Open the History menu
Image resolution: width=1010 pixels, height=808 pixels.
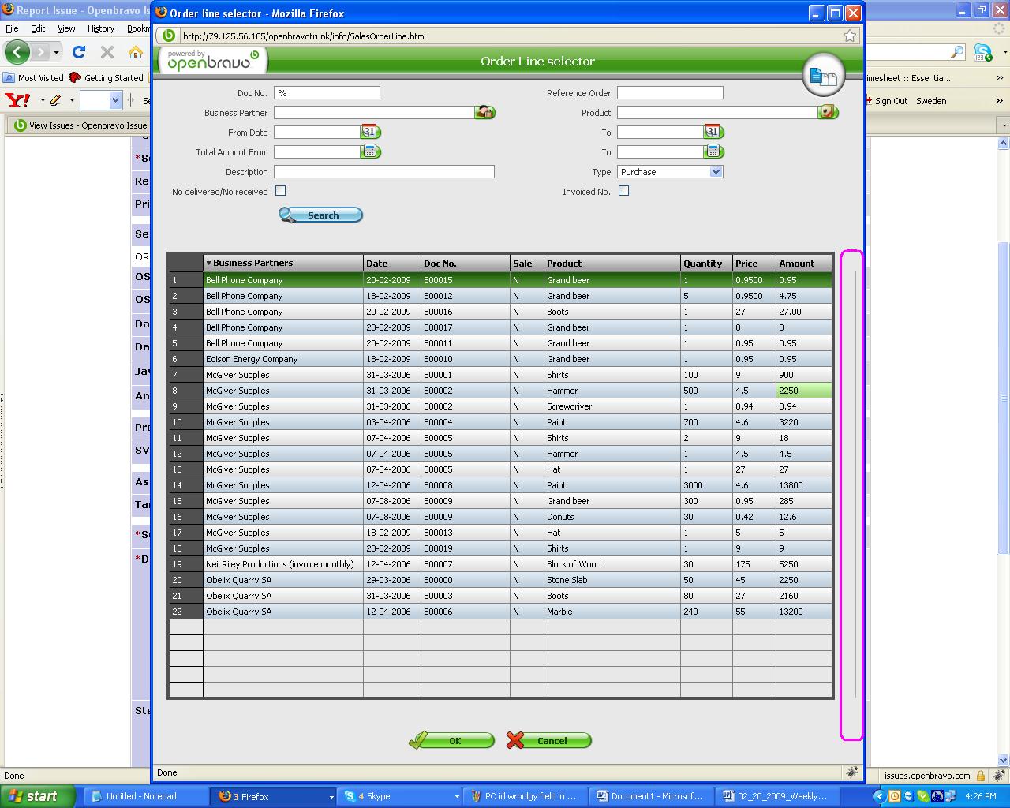pos(100,28)
